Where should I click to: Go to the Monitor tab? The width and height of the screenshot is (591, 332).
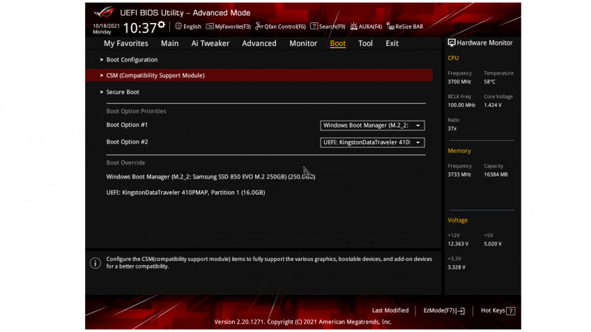(303, 43)
